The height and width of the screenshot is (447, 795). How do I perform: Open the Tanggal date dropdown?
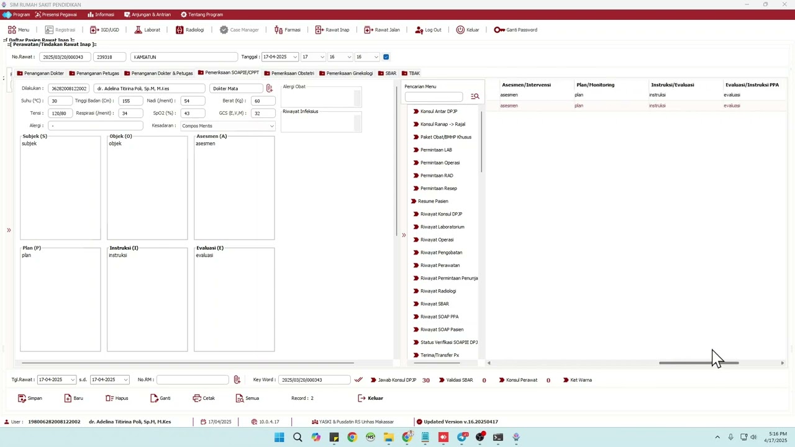(x=295, y=57)
